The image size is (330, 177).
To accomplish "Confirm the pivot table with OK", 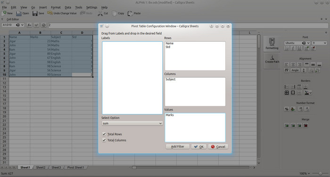I will tap(199, 147).
